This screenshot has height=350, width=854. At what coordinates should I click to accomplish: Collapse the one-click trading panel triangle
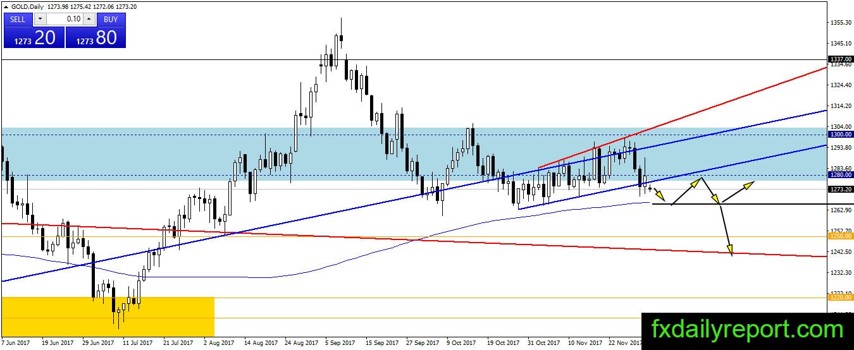click(6, 6)
